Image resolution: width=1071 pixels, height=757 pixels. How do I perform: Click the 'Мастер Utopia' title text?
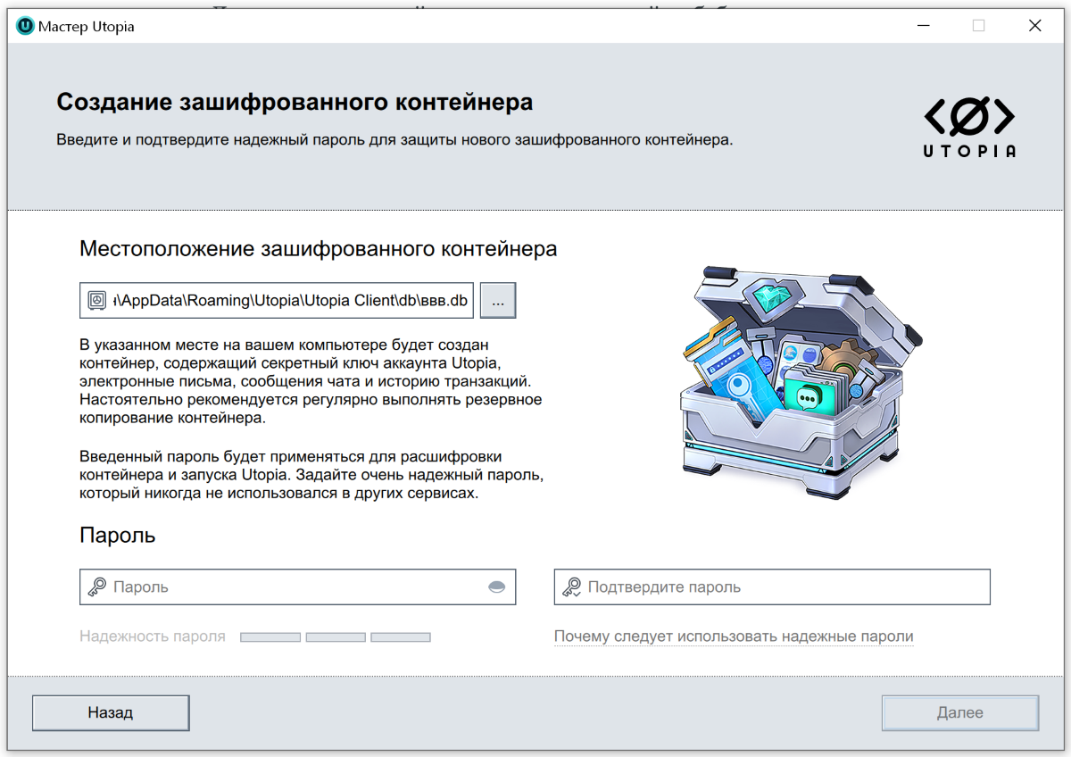(x=87, y=27)
